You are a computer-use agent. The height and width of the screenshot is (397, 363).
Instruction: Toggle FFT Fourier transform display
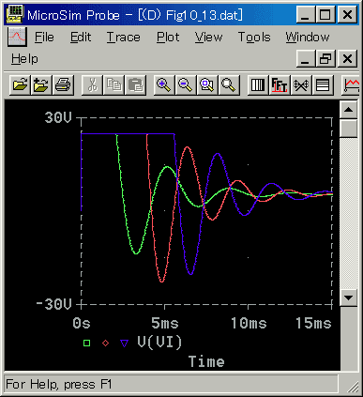click(x=280, y=84)
